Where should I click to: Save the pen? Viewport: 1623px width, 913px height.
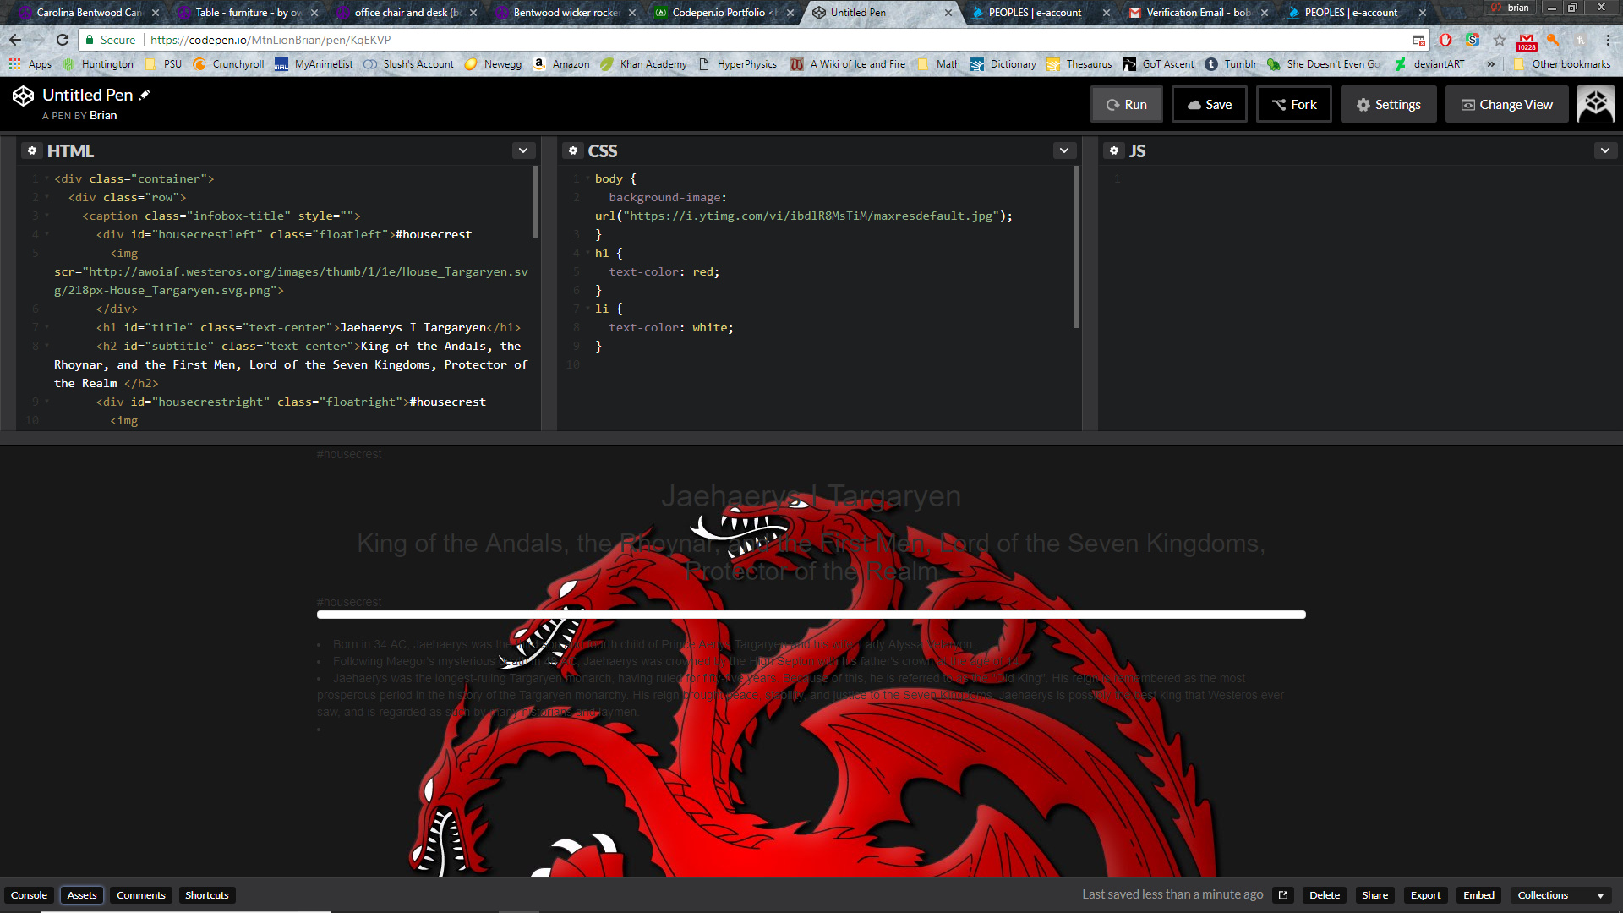point(1209,104)
